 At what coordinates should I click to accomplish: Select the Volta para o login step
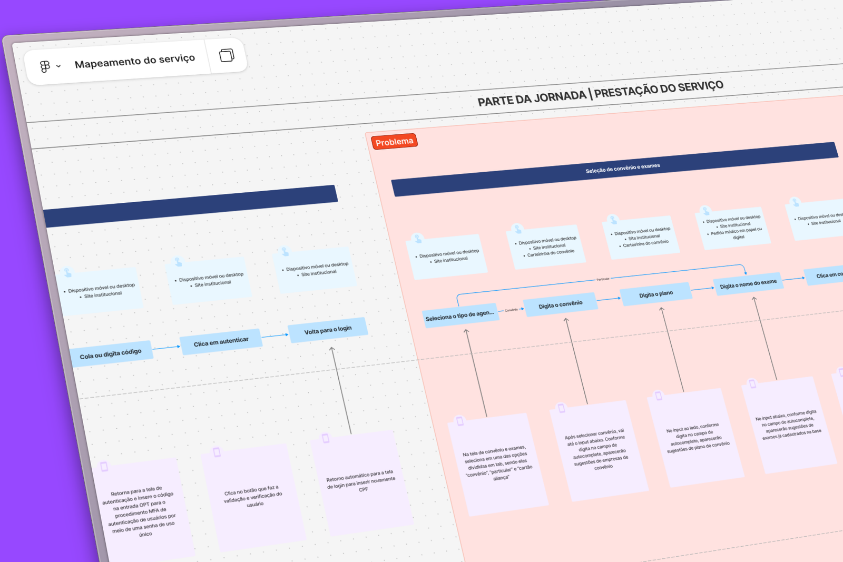(327, 330)
